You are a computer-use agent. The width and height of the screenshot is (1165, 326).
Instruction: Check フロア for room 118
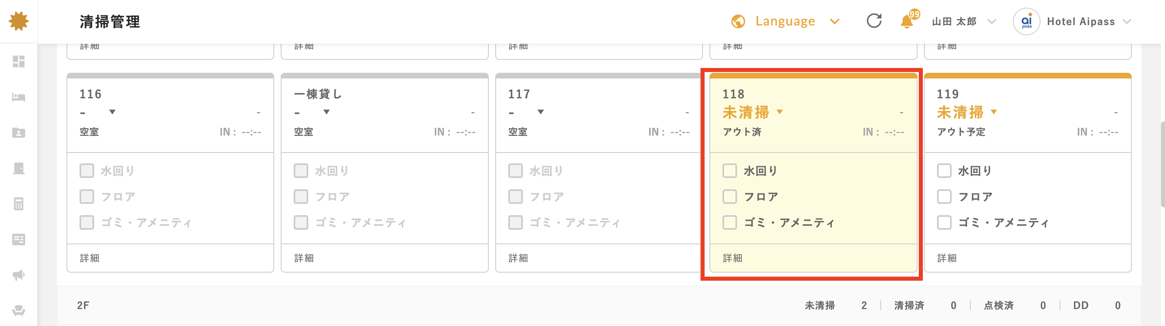[729, 197]
